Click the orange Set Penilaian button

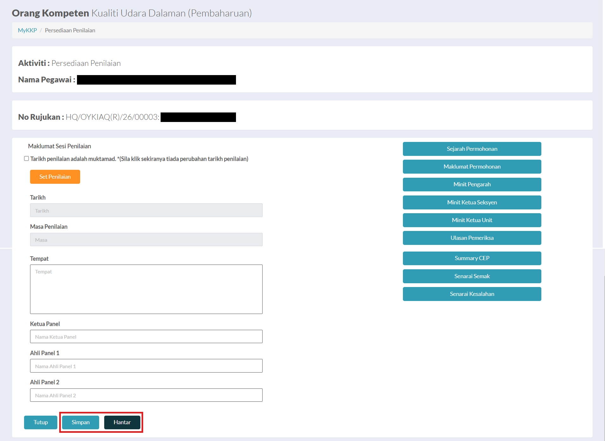click(55, 177)
